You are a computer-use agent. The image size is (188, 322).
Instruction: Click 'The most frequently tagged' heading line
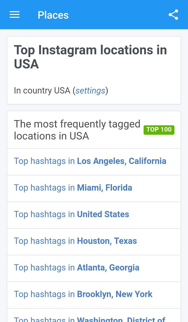point(77,124)
